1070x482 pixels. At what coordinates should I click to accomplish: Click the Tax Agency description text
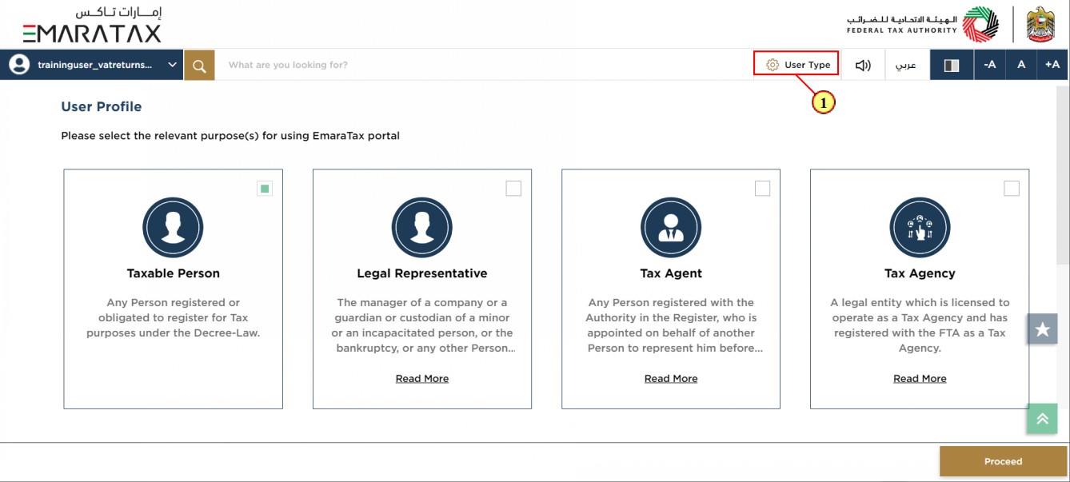[x=920, y=325]
